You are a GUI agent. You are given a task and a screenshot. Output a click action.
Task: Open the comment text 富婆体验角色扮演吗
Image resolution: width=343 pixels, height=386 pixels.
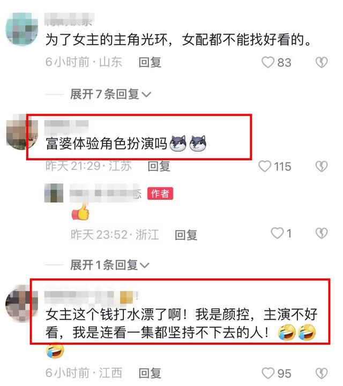(107, 143)
